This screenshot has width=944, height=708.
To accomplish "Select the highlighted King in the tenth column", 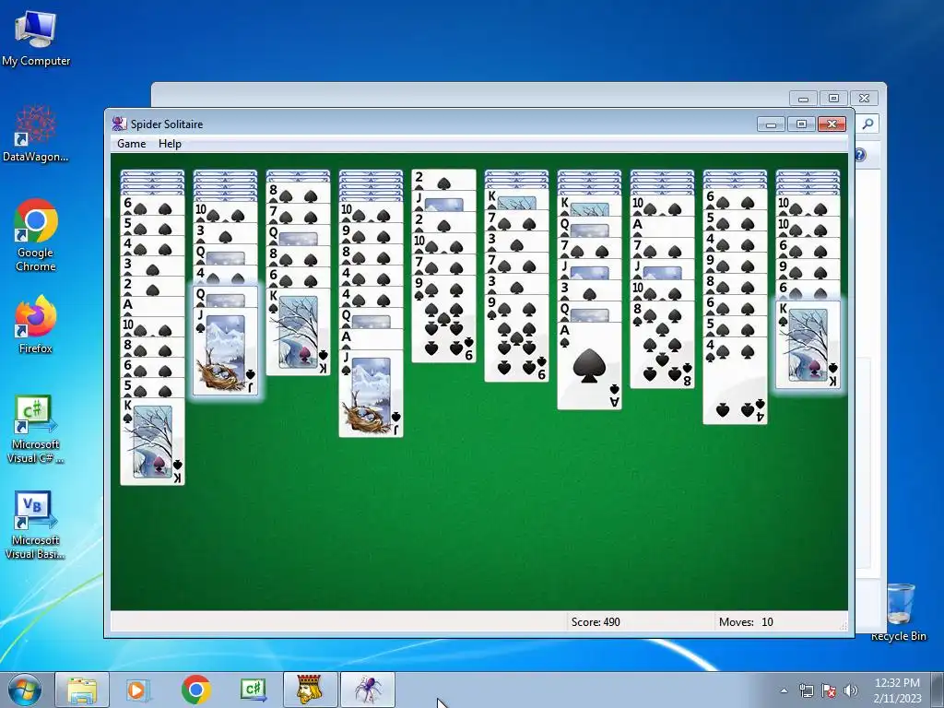I will pos(808,345).
